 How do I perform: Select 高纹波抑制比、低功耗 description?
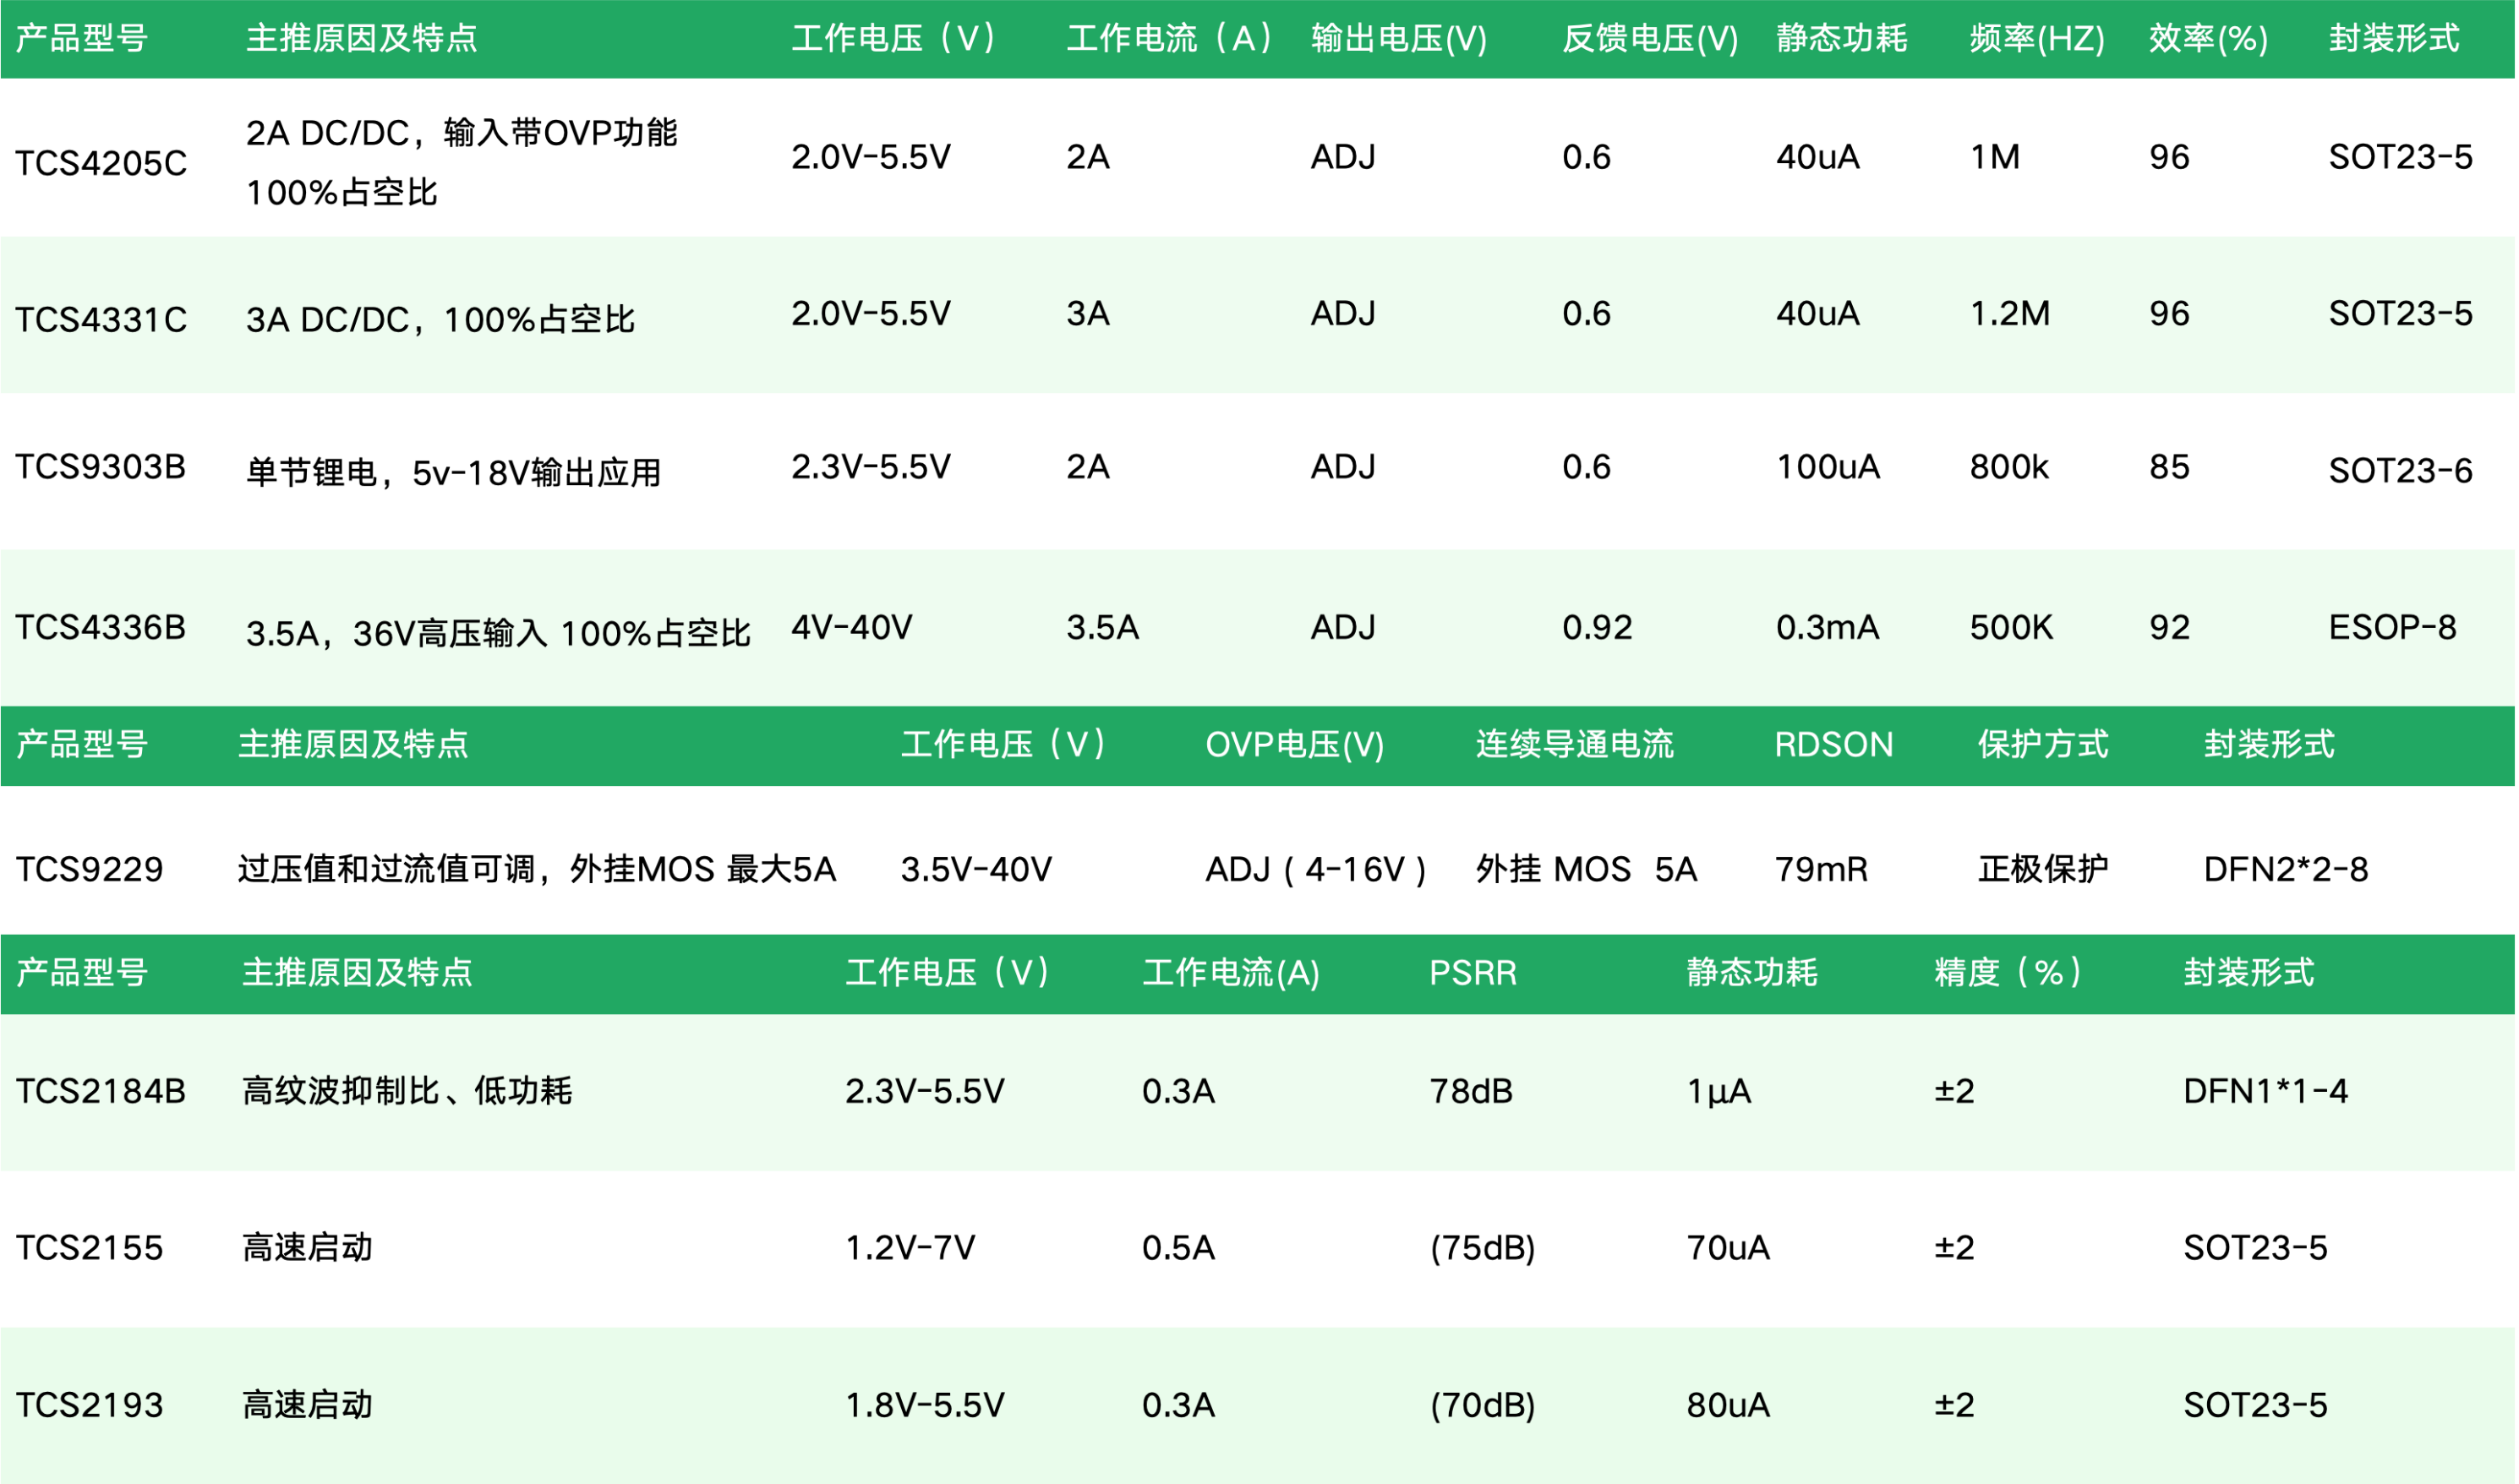[406, 1092]
